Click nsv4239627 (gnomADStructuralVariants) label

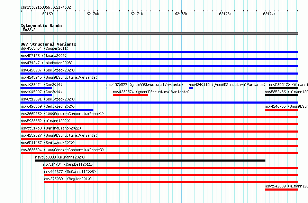(x=59, y=135)
